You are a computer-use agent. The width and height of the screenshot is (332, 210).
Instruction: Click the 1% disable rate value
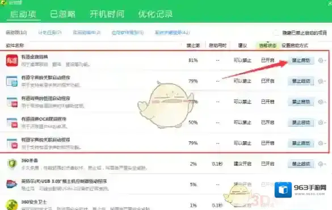(x=194, y=205)
